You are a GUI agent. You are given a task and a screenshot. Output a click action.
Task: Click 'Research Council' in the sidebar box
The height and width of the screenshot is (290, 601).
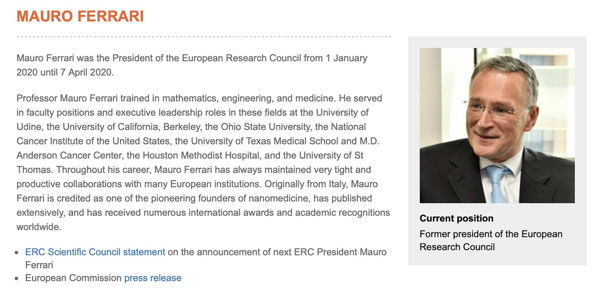[457, 247]
